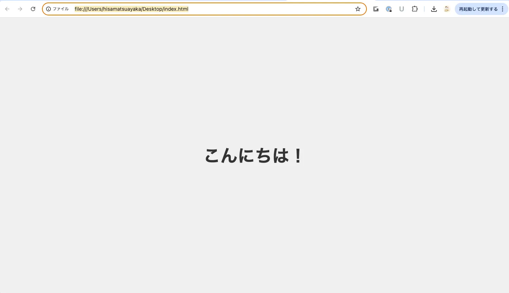Image resolution: width=509 pixels, height=293 pixels.
Task: Show downloads via the download arrow
Action: click(434, 9)
